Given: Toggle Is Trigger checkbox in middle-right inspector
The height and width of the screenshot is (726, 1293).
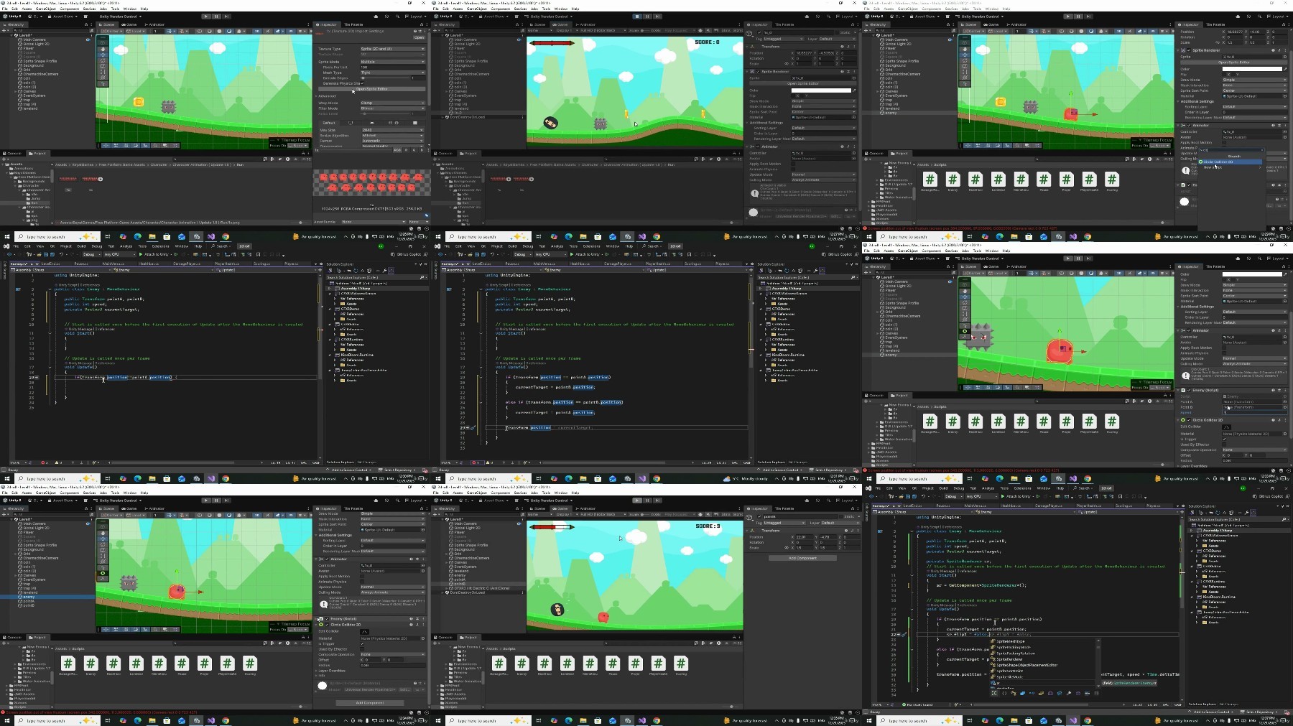Looking at the screenshot, I should pos(1225,439).
